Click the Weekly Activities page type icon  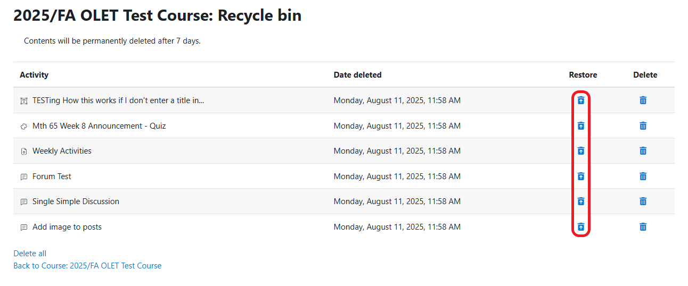[x=23, y=152]
